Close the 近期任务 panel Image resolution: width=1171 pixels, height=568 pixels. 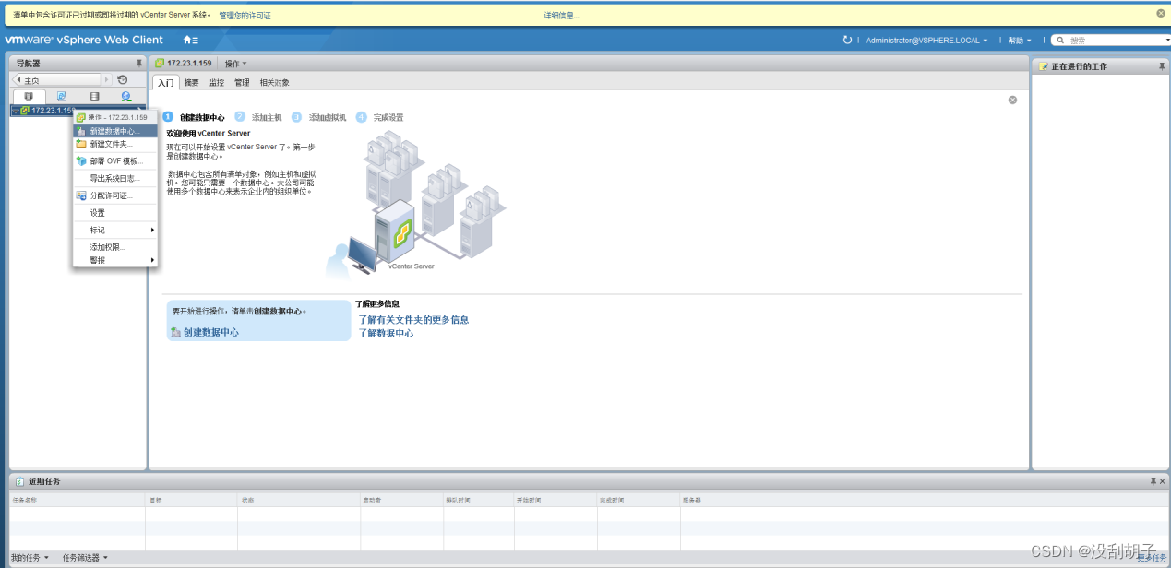coord(1162,481)
